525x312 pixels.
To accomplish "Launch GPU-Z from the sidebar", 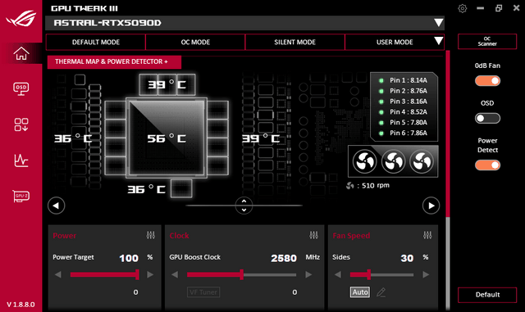I will (x=21, y=196).
